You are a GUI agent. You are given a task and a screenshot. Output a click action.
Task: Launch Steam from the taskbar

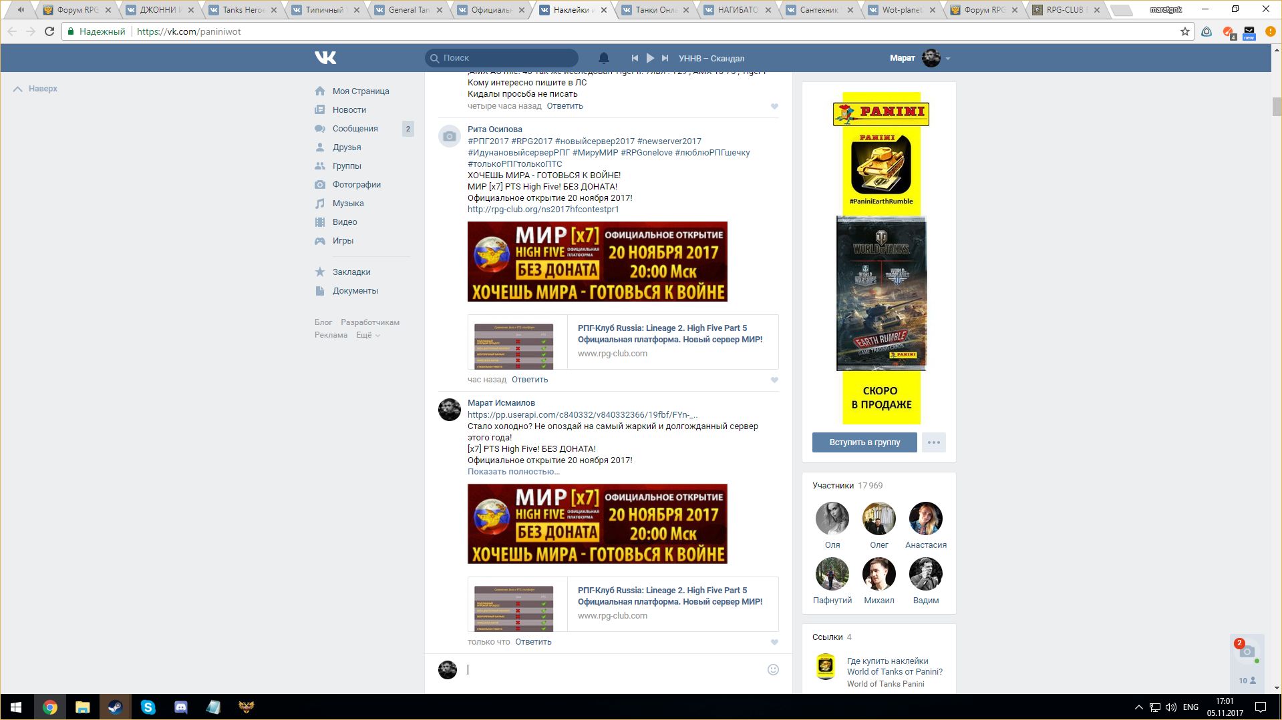(115, 707)
